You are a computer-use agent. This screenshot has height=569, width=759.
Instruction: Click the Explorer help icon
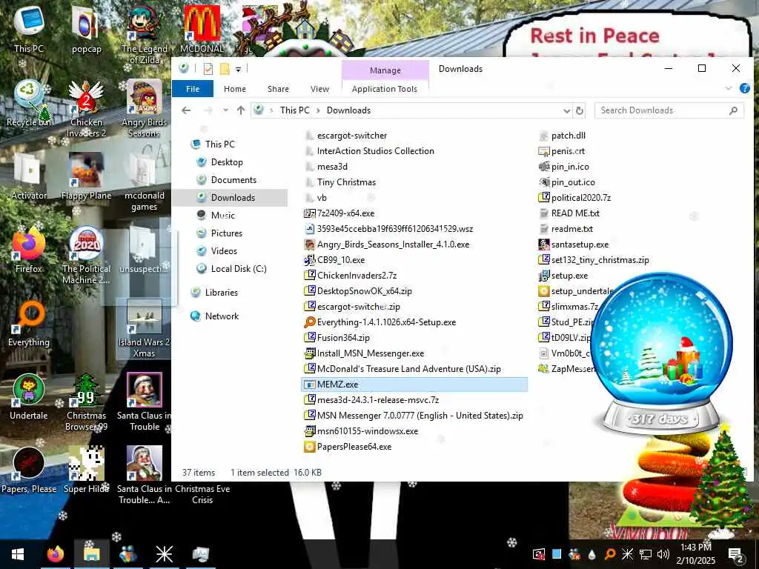[x=744, y=89]
